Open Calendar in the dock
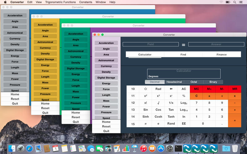 [x=56, y=148]
